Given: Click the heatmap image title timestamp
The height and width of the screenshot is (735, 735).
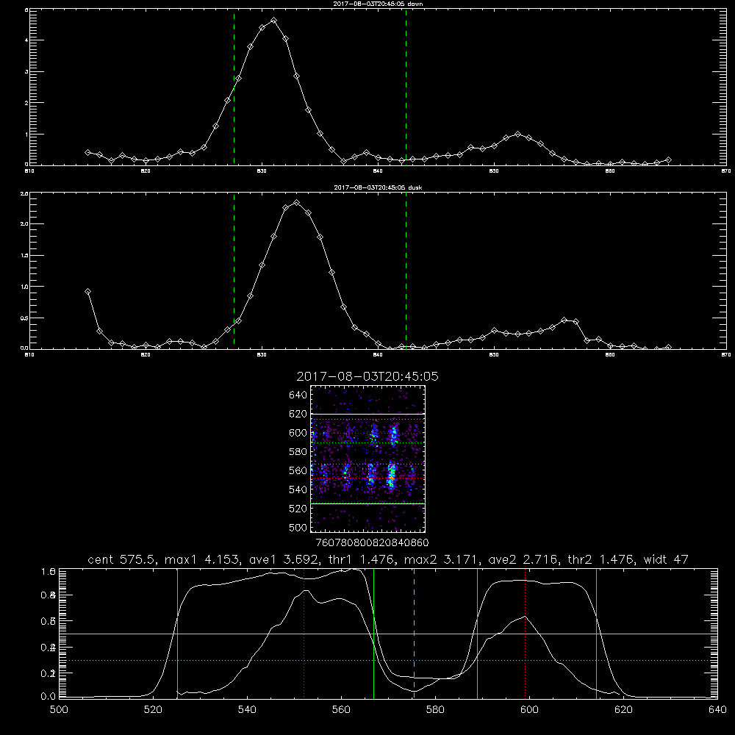Looking at the screenshot, I should click(x=367, y=376).
